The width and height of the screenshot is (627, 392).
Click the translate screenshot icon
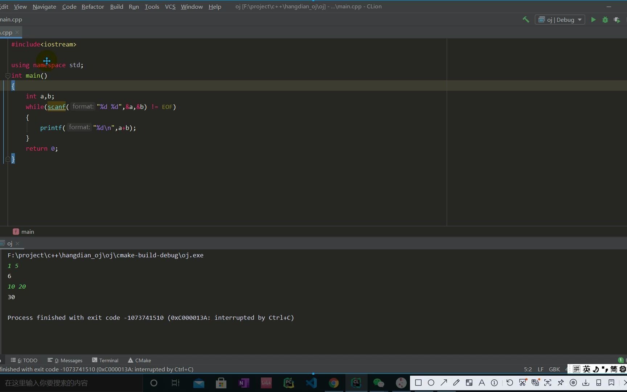(x=535, y=383)
